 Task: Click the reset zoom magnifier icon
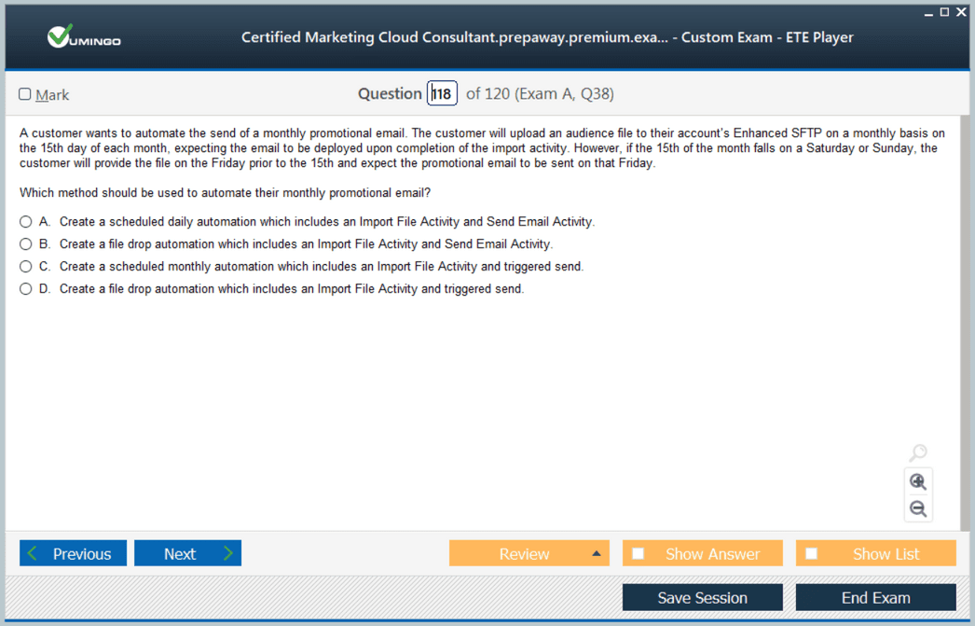click(x=918, y=453)
